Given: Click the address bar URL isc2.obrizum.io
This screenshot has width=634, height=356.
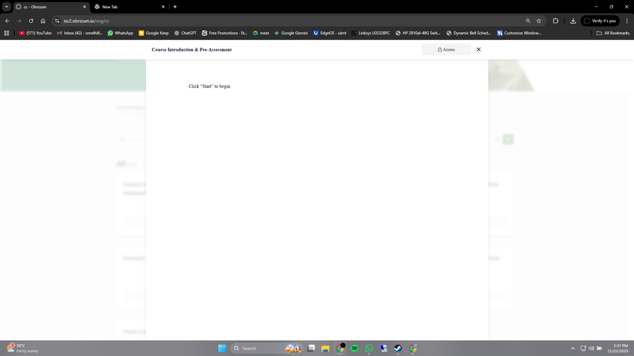Looking at the screenshot, I should point(86,20).
